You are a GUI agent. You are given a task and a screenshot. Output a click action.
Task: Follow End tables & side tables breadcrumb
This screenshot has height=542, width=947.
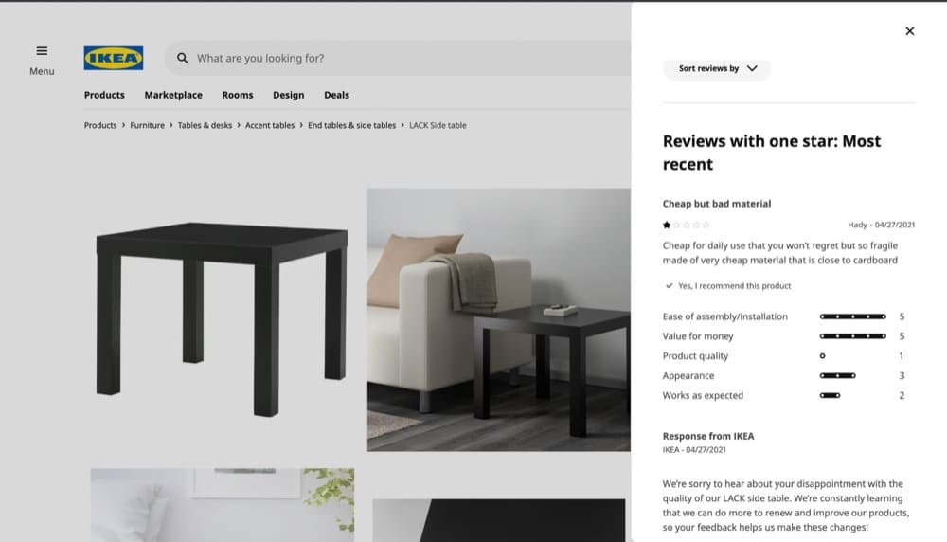tap(352, 125)
